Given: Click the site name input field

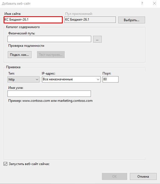Looking at the screenshot, I should click(33, 20).
